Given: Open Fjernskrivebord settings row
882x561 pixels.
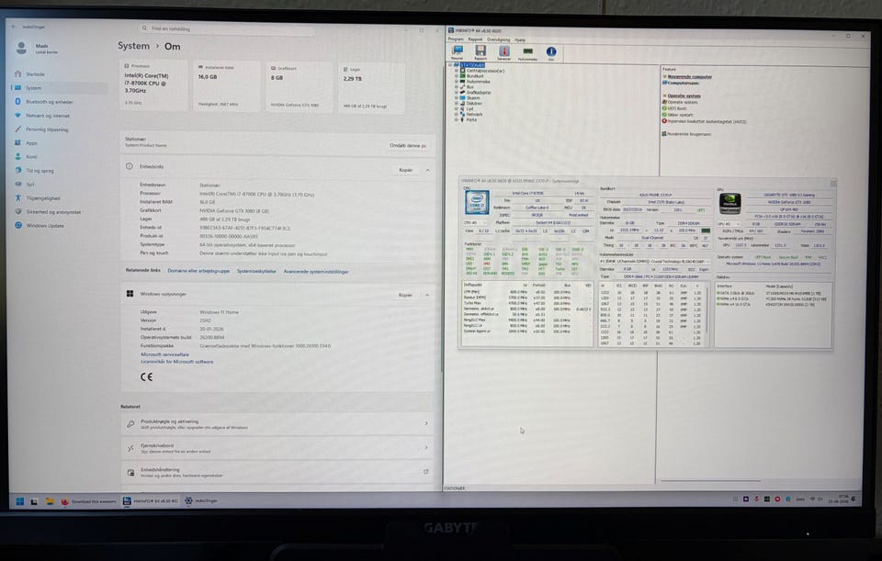Looking at the screenshot, I should [x=277, y=448].
